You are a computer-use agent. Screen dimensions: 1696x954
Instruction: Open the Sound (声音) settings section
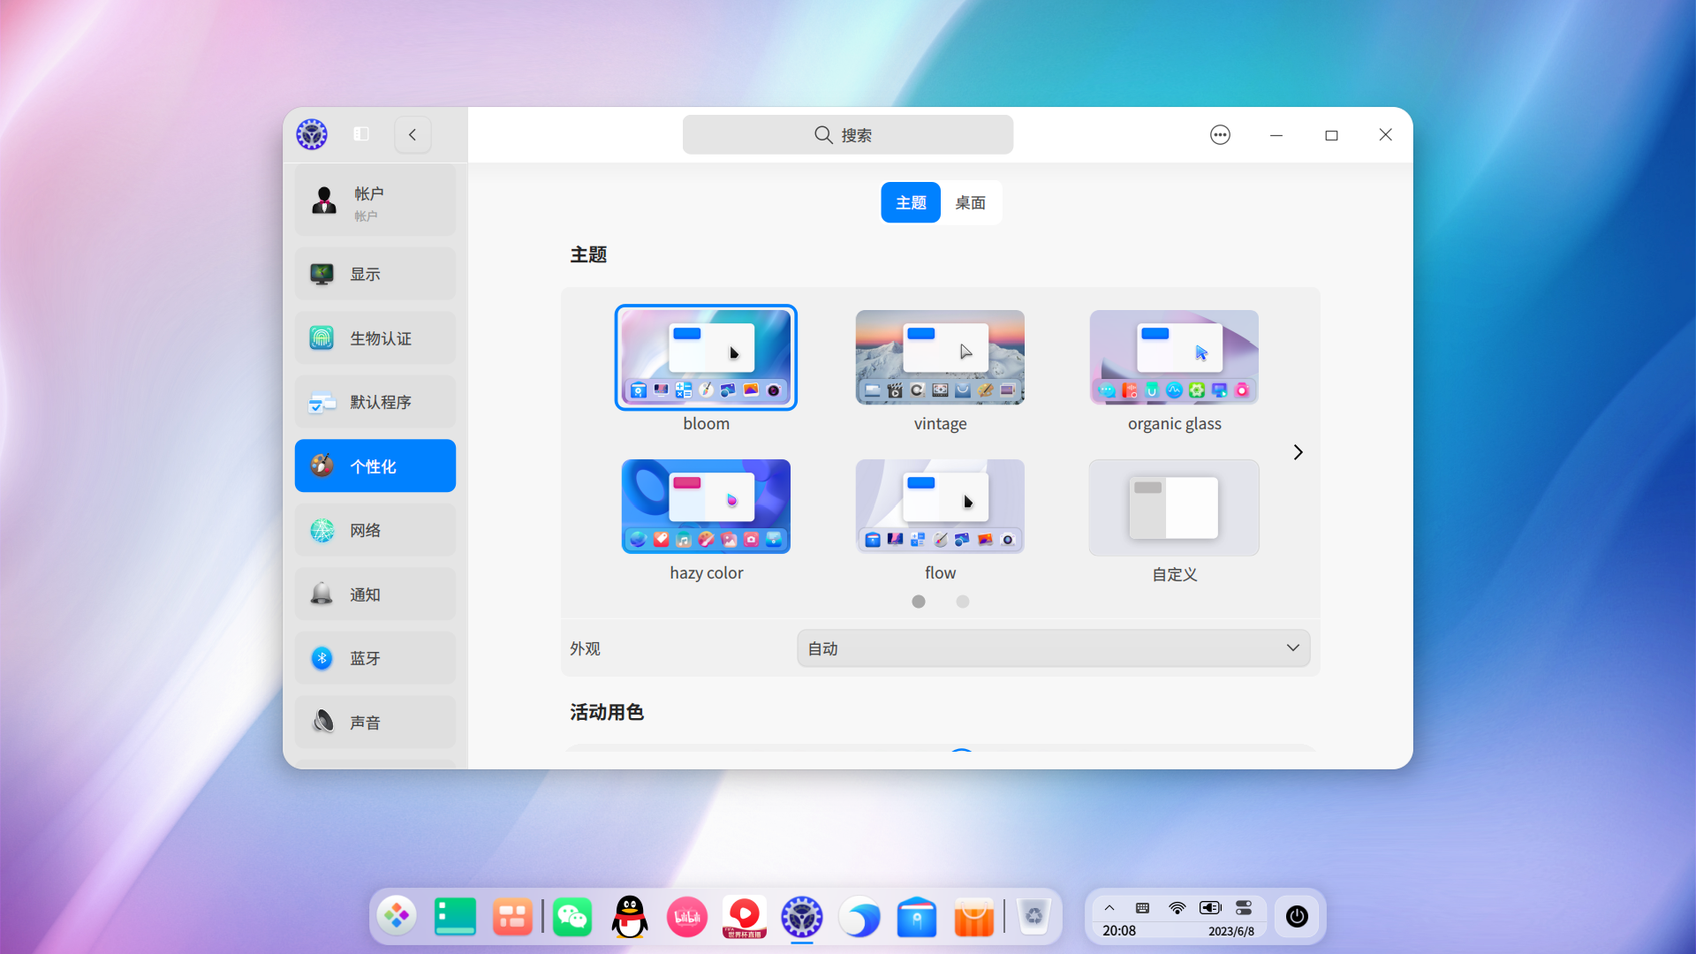375,723
